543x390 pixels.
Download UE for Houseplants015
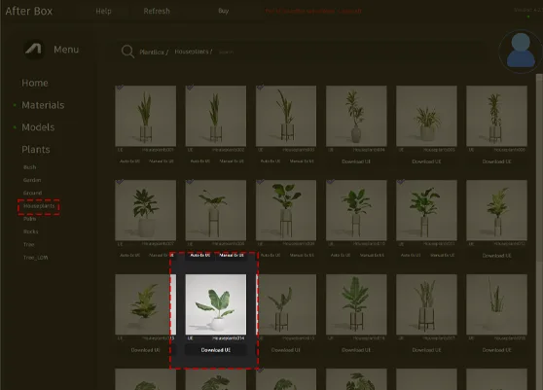point(286,350)
